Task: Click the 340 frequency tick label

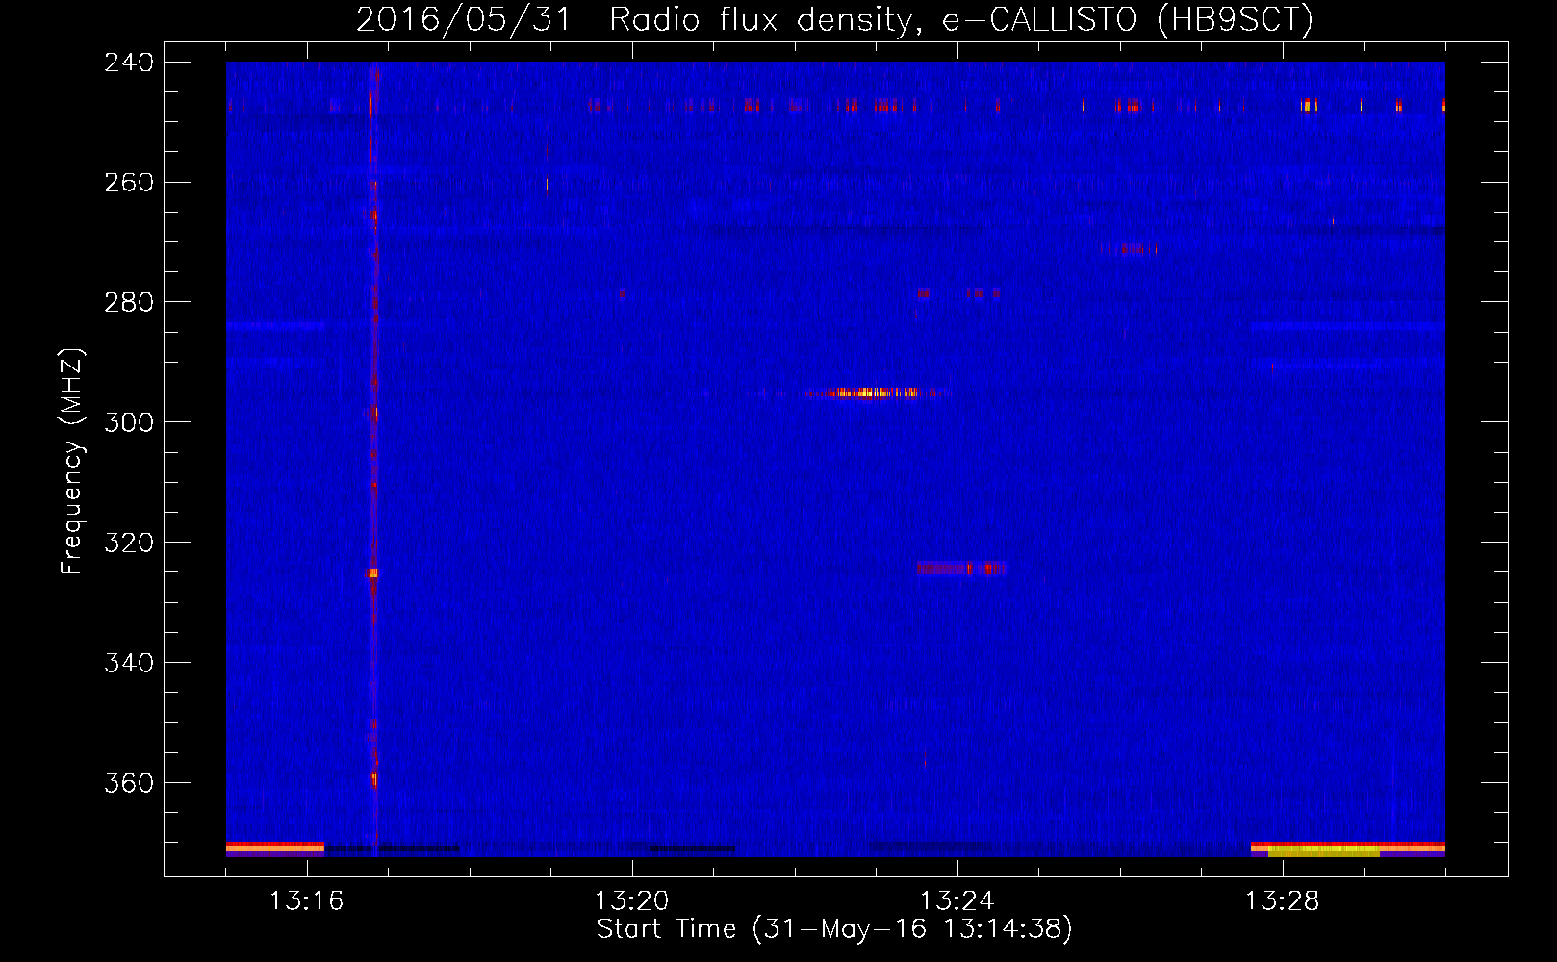Action: 129,663
